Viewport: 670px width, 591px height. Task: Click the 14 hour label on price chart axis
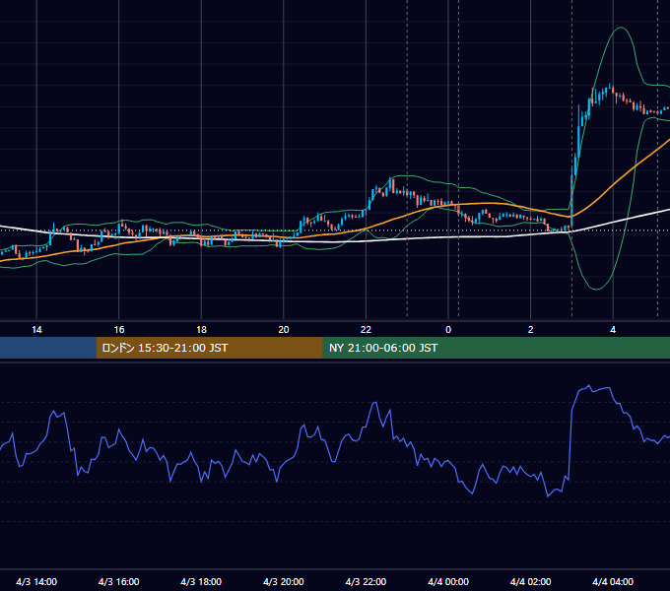pyautogui.click(x=36, y=330)
